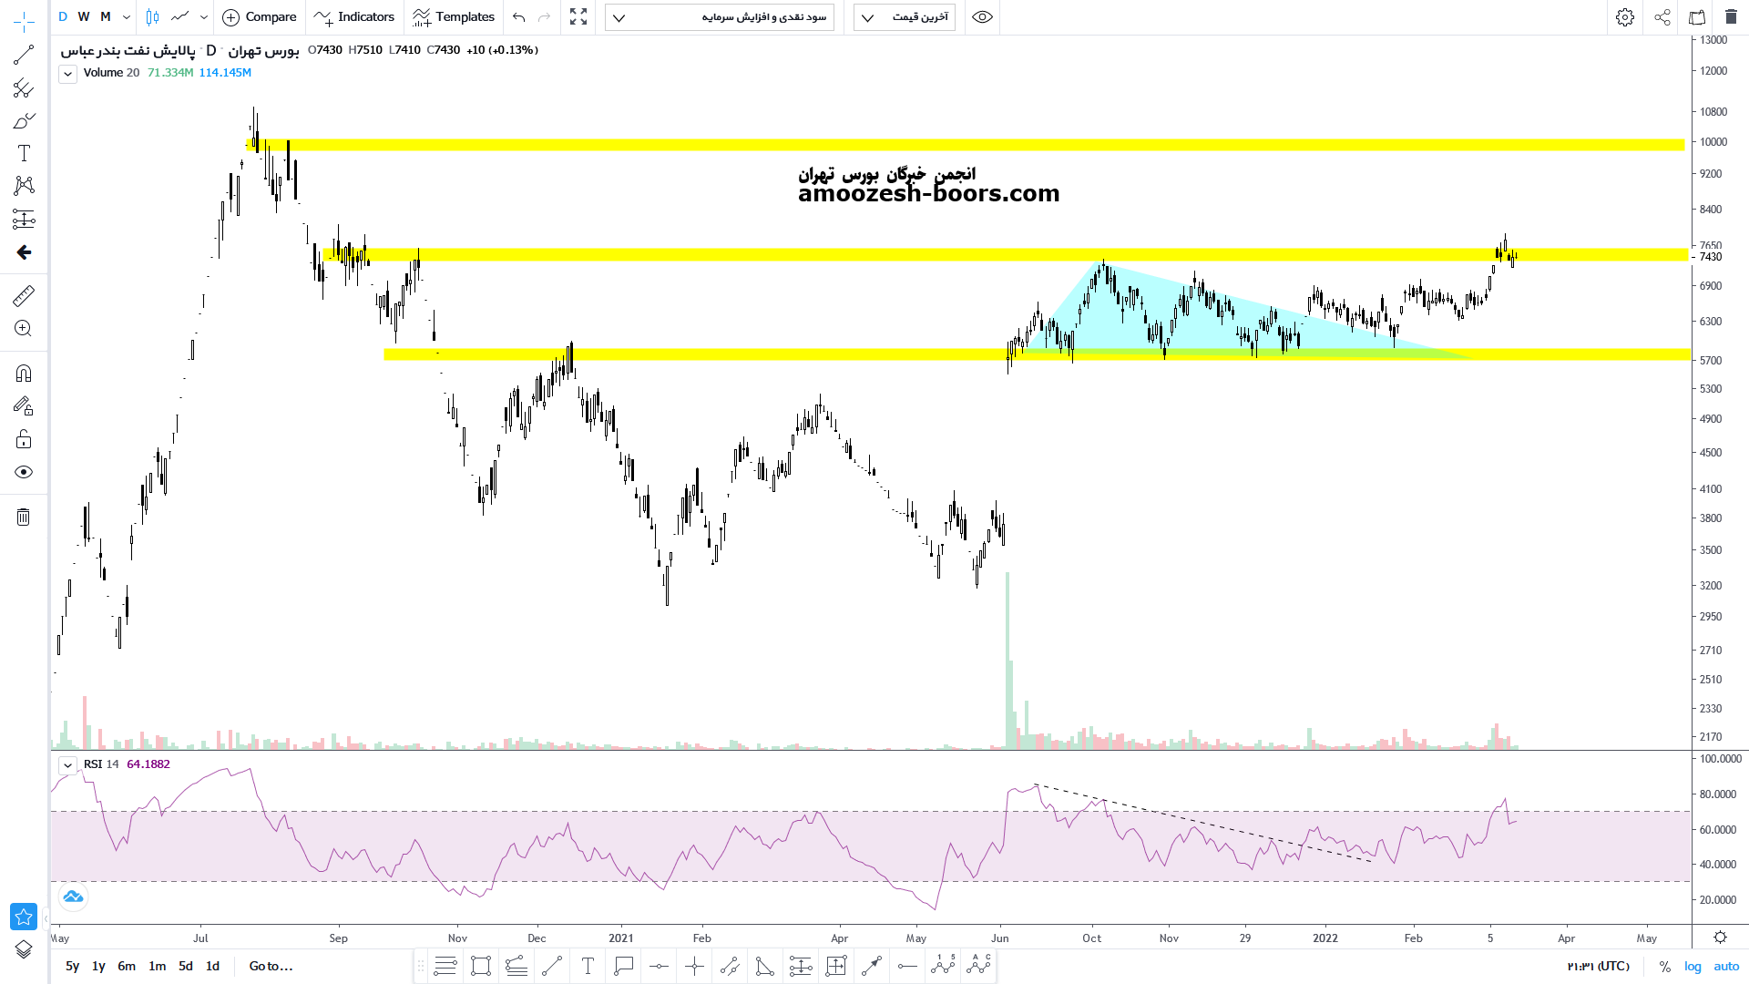The width and height of the screenshot is (1749, 984).
Task: Toggle lock all drawing tools
Action: (x=24, y=440)
